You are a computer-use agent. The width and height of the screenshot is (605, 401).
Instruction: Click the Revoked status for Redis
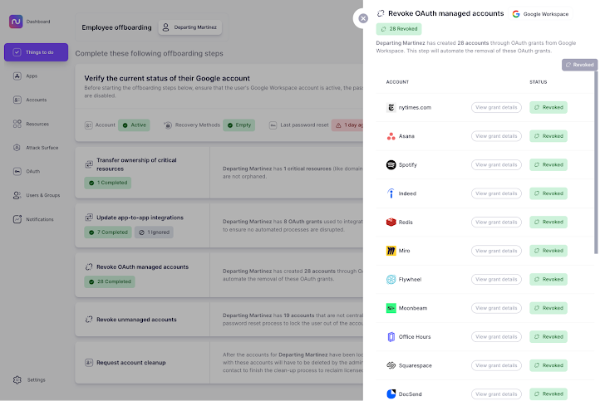548,223
